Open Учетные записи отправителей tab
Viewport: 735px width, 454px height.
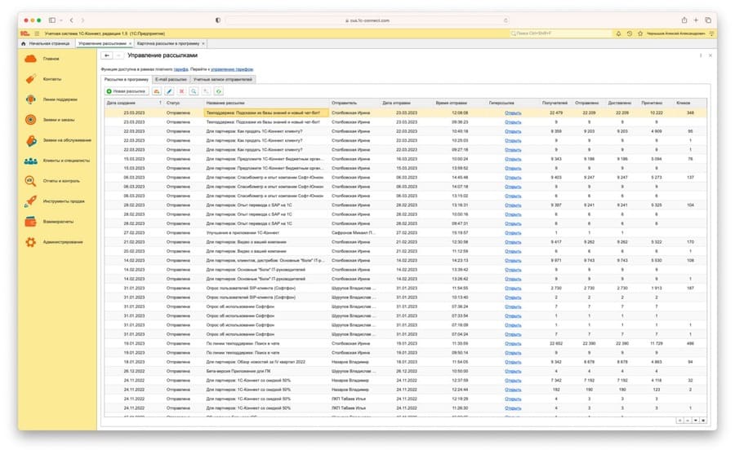coord(223,80)
